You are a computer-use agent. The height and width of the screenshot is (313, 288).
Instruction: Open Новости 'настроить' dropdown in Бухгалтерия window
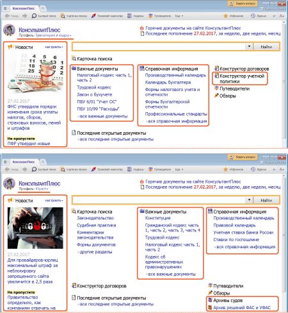pyautogui.click(x=54, y=47)
